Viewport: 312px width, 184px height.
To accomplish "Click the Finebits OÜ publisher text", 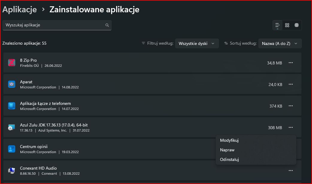I will [29, 66].
